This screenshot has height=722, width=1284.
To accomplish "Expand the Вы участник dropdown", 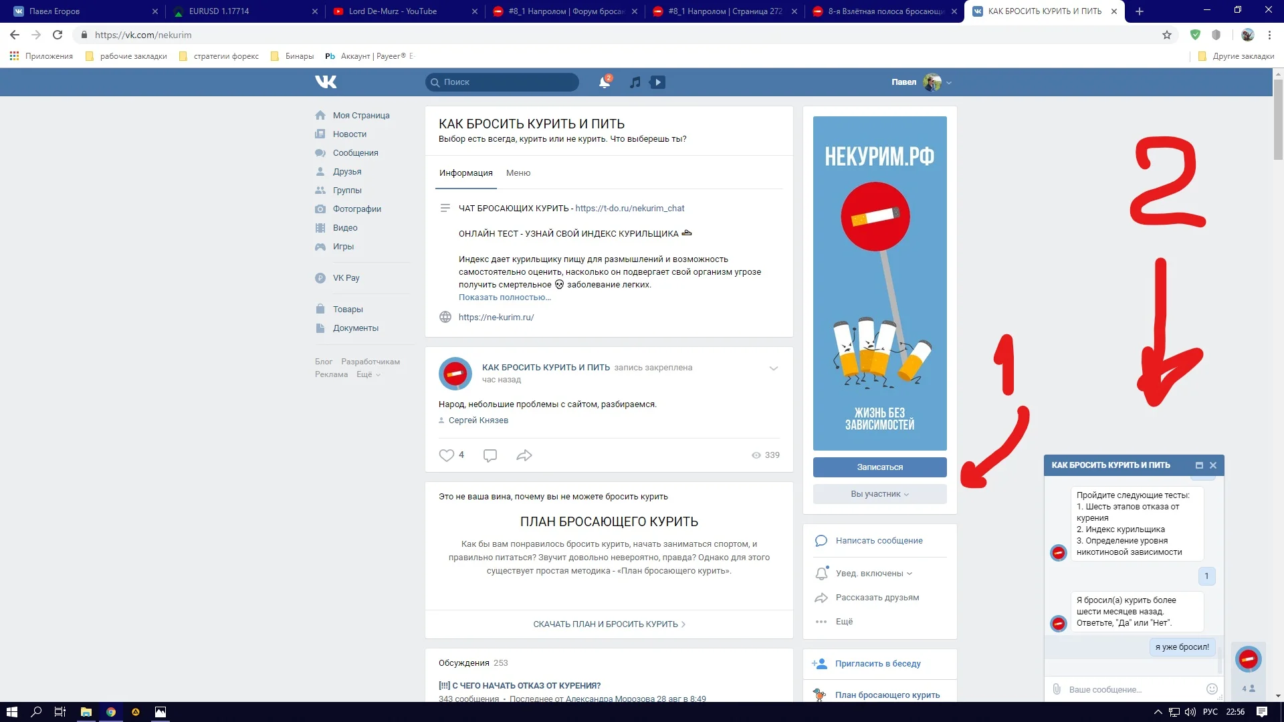I will (x=879, y=494).
